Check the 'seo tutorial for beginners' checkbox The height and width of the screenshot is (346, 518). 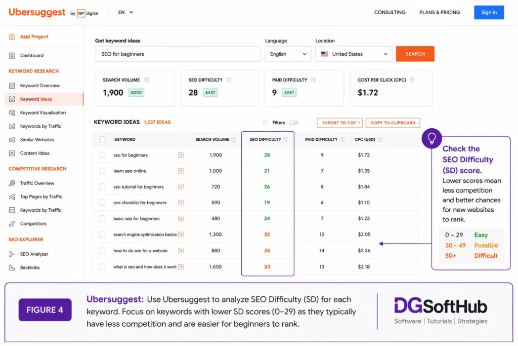pos(102,186)
